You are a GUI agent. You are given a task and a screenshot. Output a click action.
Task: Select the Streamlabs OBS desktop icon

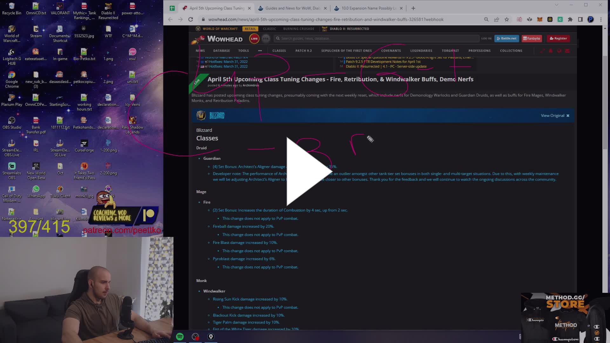12,171
